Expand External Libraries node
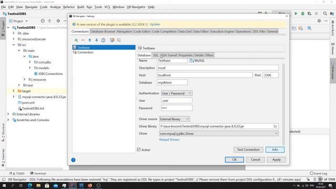The height and width of the screenshot is (189, 336). tap(8, 114)
